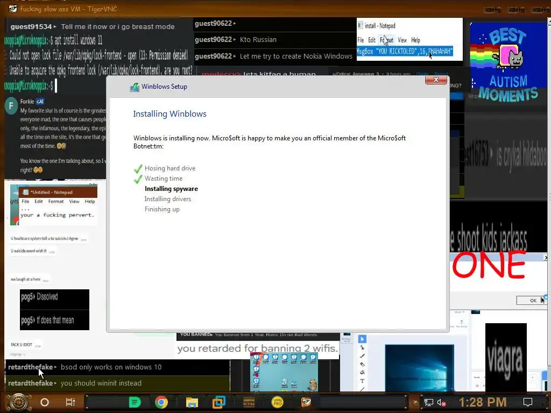The width and height of the screenshot is (551, 413).
Task: Click the Windows wallpaper canvas in paint editor
Action: point(419,367)
